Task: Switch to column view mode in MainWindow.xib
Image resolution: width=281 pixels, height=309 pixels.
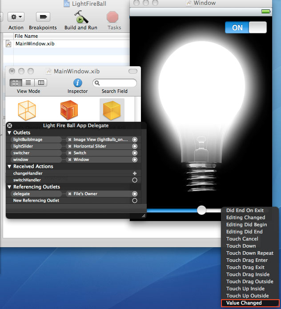Action: (x=41, y=83)
